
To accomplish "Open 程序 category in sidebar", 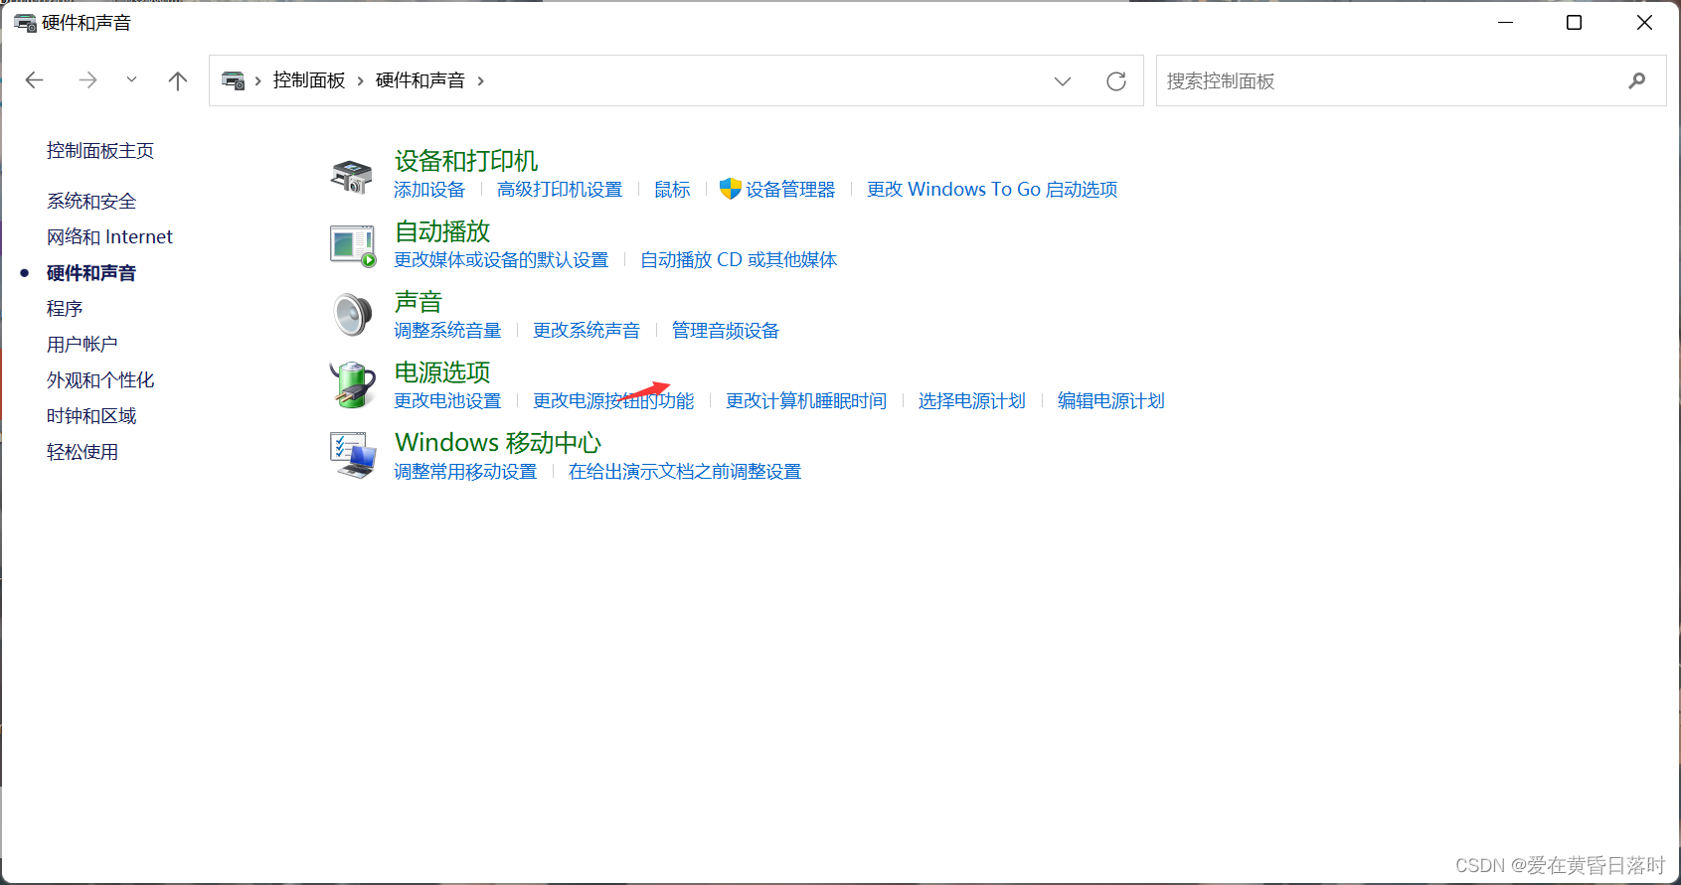I will point(65,309).
